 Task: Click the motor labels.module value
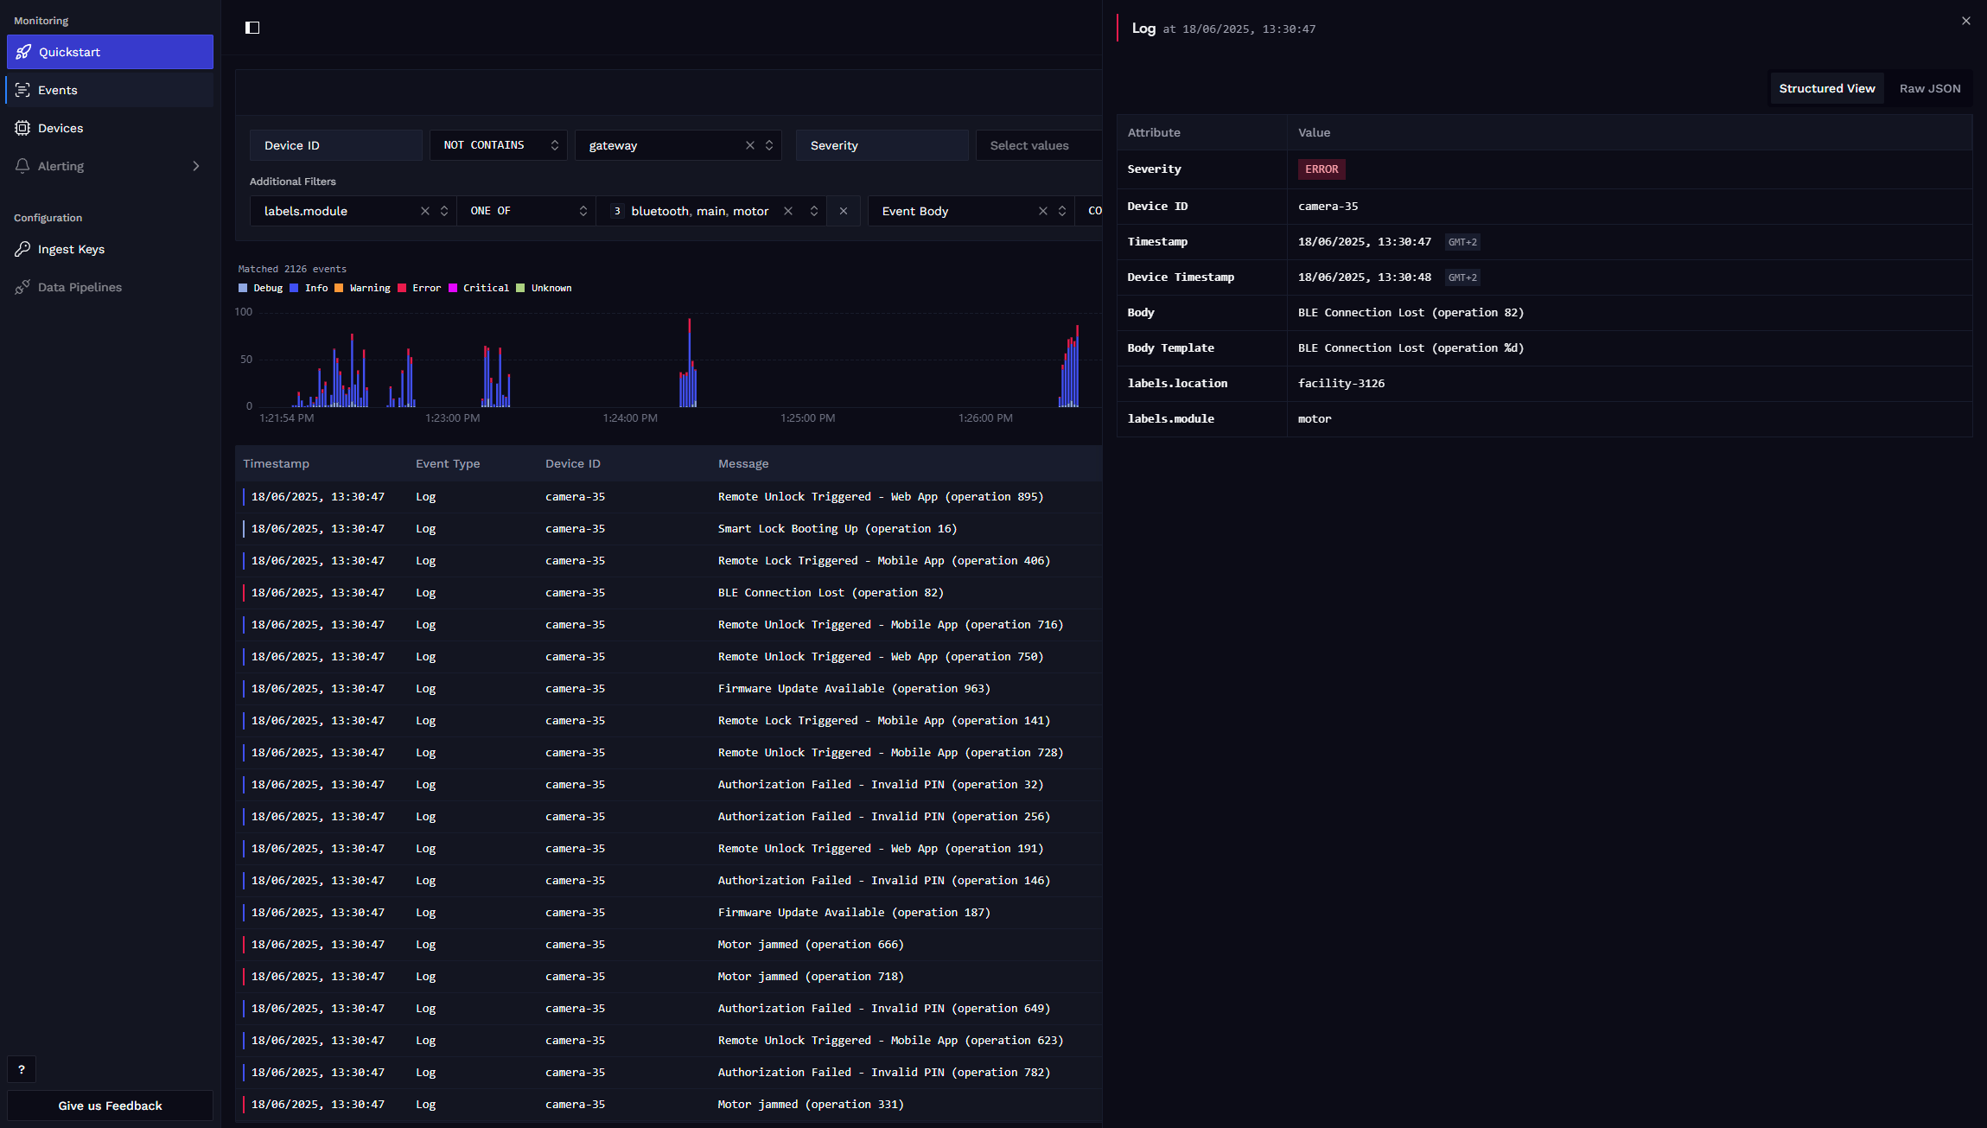point(1315,419)
